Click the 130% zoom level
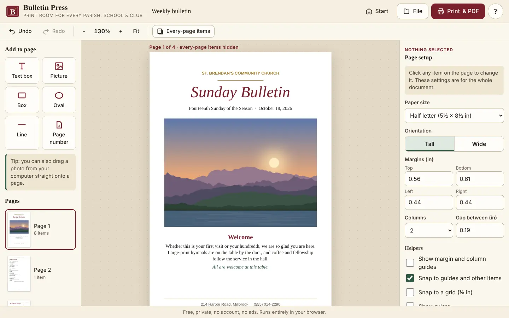 tap(102, 31)
